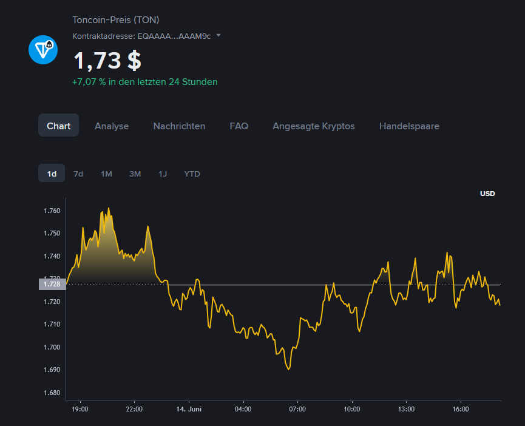Select the Chart tab
525x426 pixels.
(59, 125)
